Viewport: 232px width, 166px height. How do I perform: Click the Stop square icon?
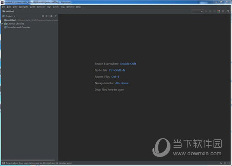(x=223, y=11)
